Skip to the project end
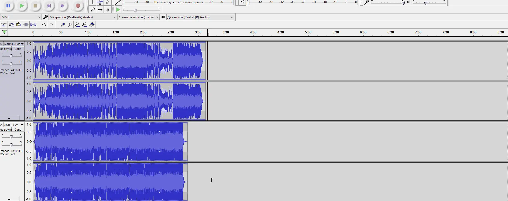 point(62,6)
